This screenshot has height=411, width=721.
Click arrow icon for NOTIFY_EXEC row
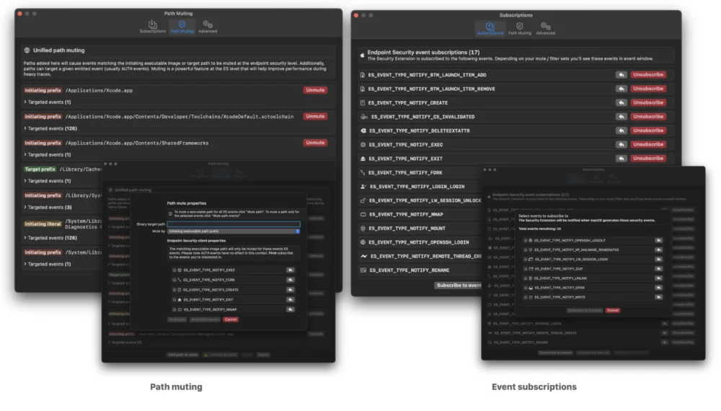[x=622, y=144]
